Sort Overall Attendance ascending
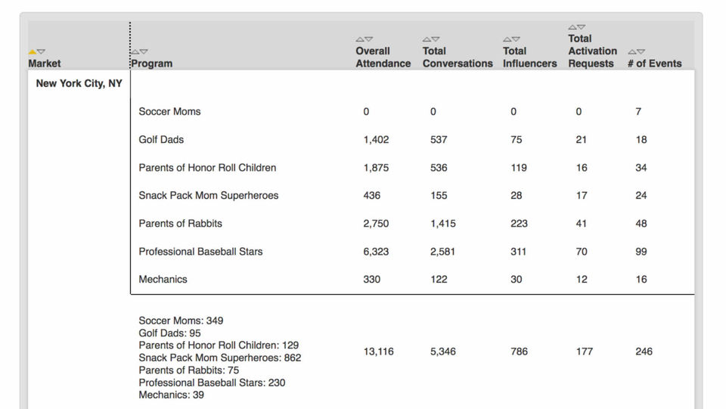Screen dimensions: 726x409 (x=360, y=39)
